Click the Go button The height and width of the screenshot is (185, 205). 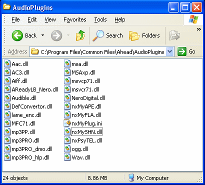(186, 51)
